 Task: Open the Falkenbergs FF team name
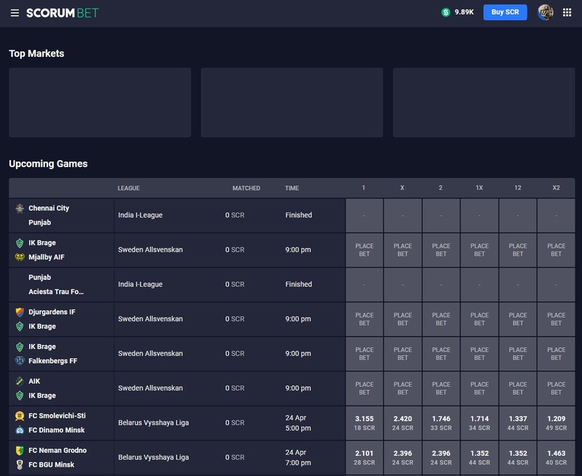point(52,360)
